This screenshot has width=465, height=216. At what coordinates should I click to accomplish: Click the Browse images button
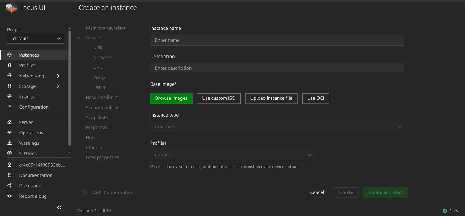pos(171,98)
